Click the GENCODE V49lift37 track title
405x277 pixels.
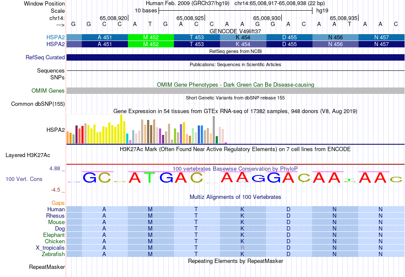[x=235, y=31]
